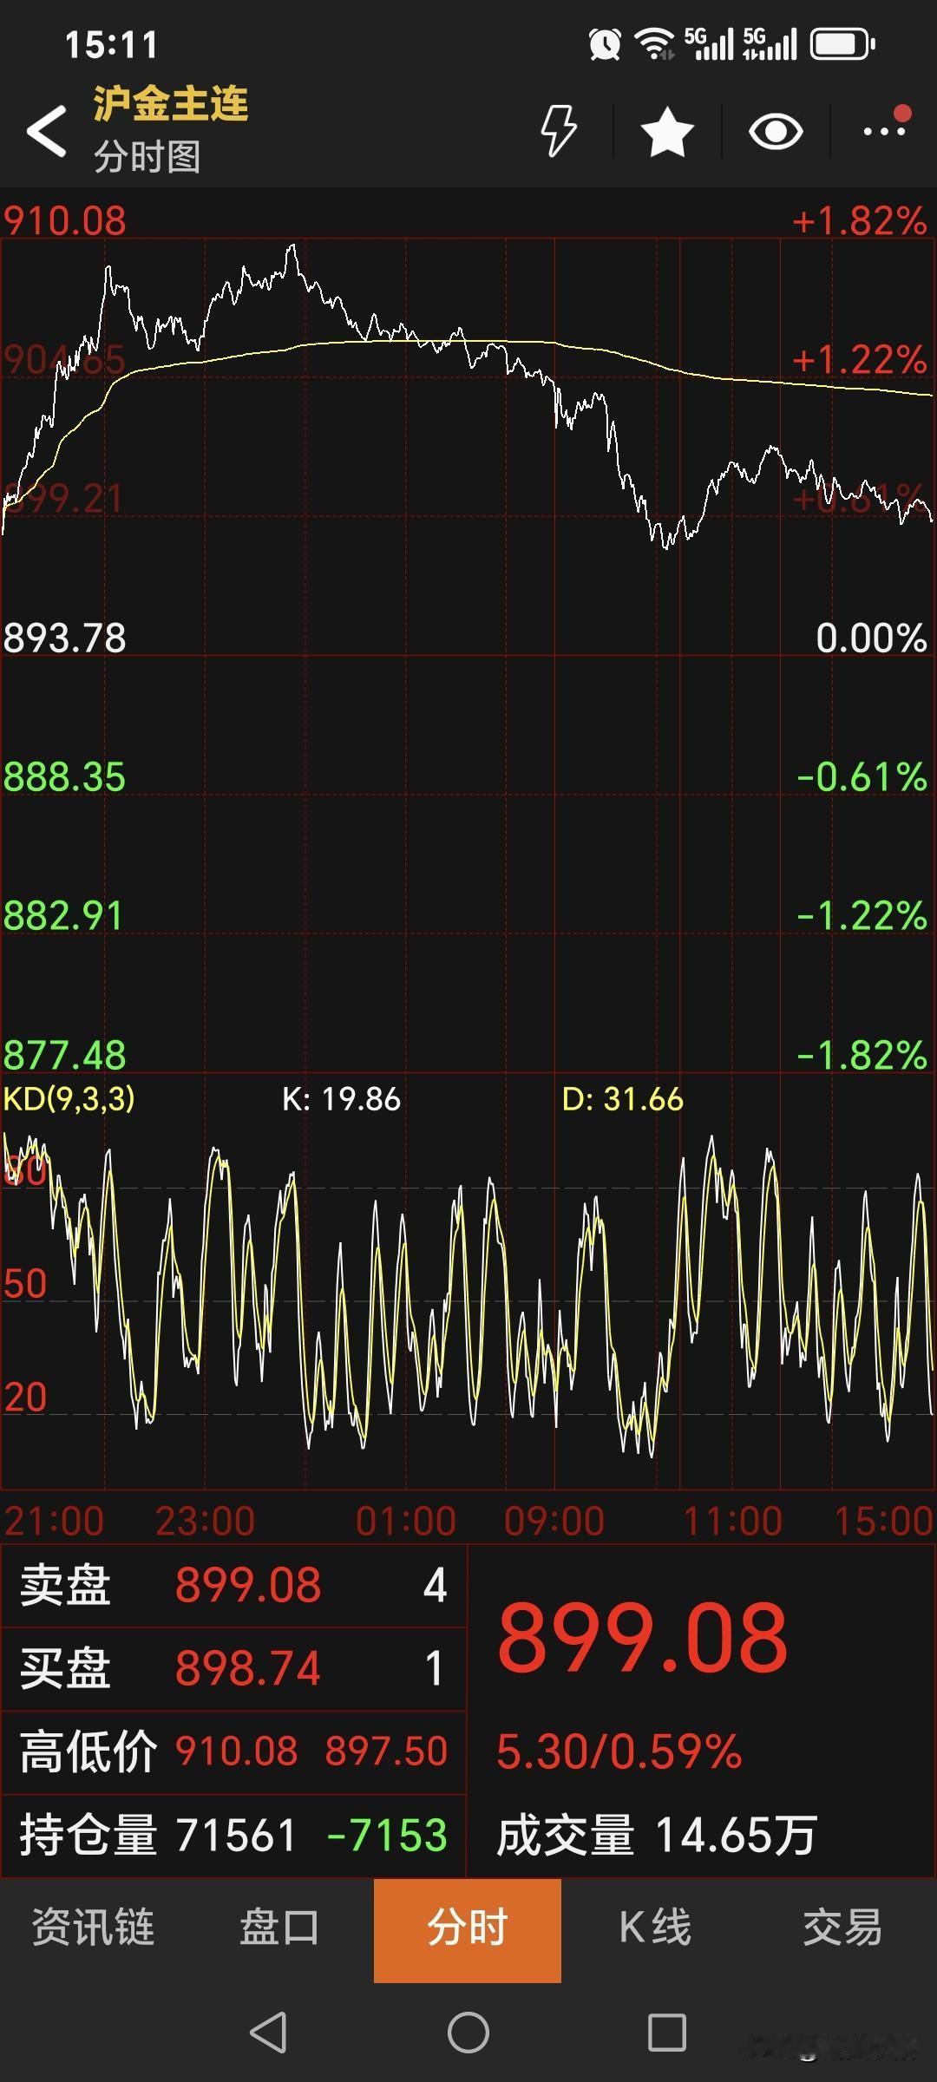This screenshot has height=2082, width=937.
Task: Tap the 882.91 price axis label
Action: coord(63,915)
